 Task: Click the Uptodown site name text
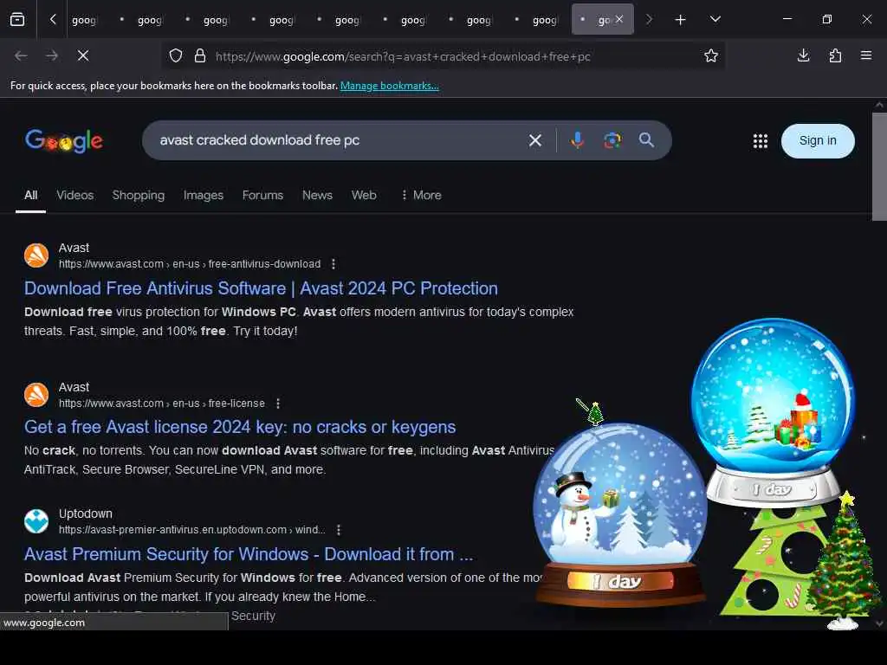pos(86,514)
